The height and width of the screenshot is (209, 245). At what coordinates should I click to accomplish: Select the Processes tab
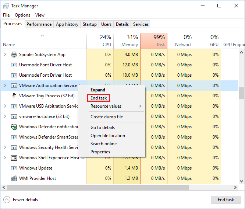[13, 24]
